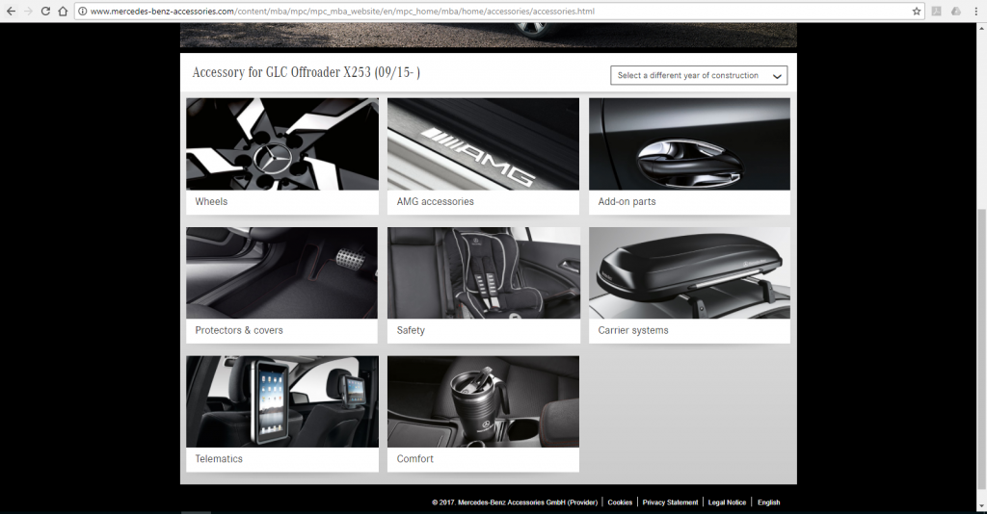Viewport: 987px width, 514px height.
Task: Open the Protectors & covers image
Action: (282, 272)
